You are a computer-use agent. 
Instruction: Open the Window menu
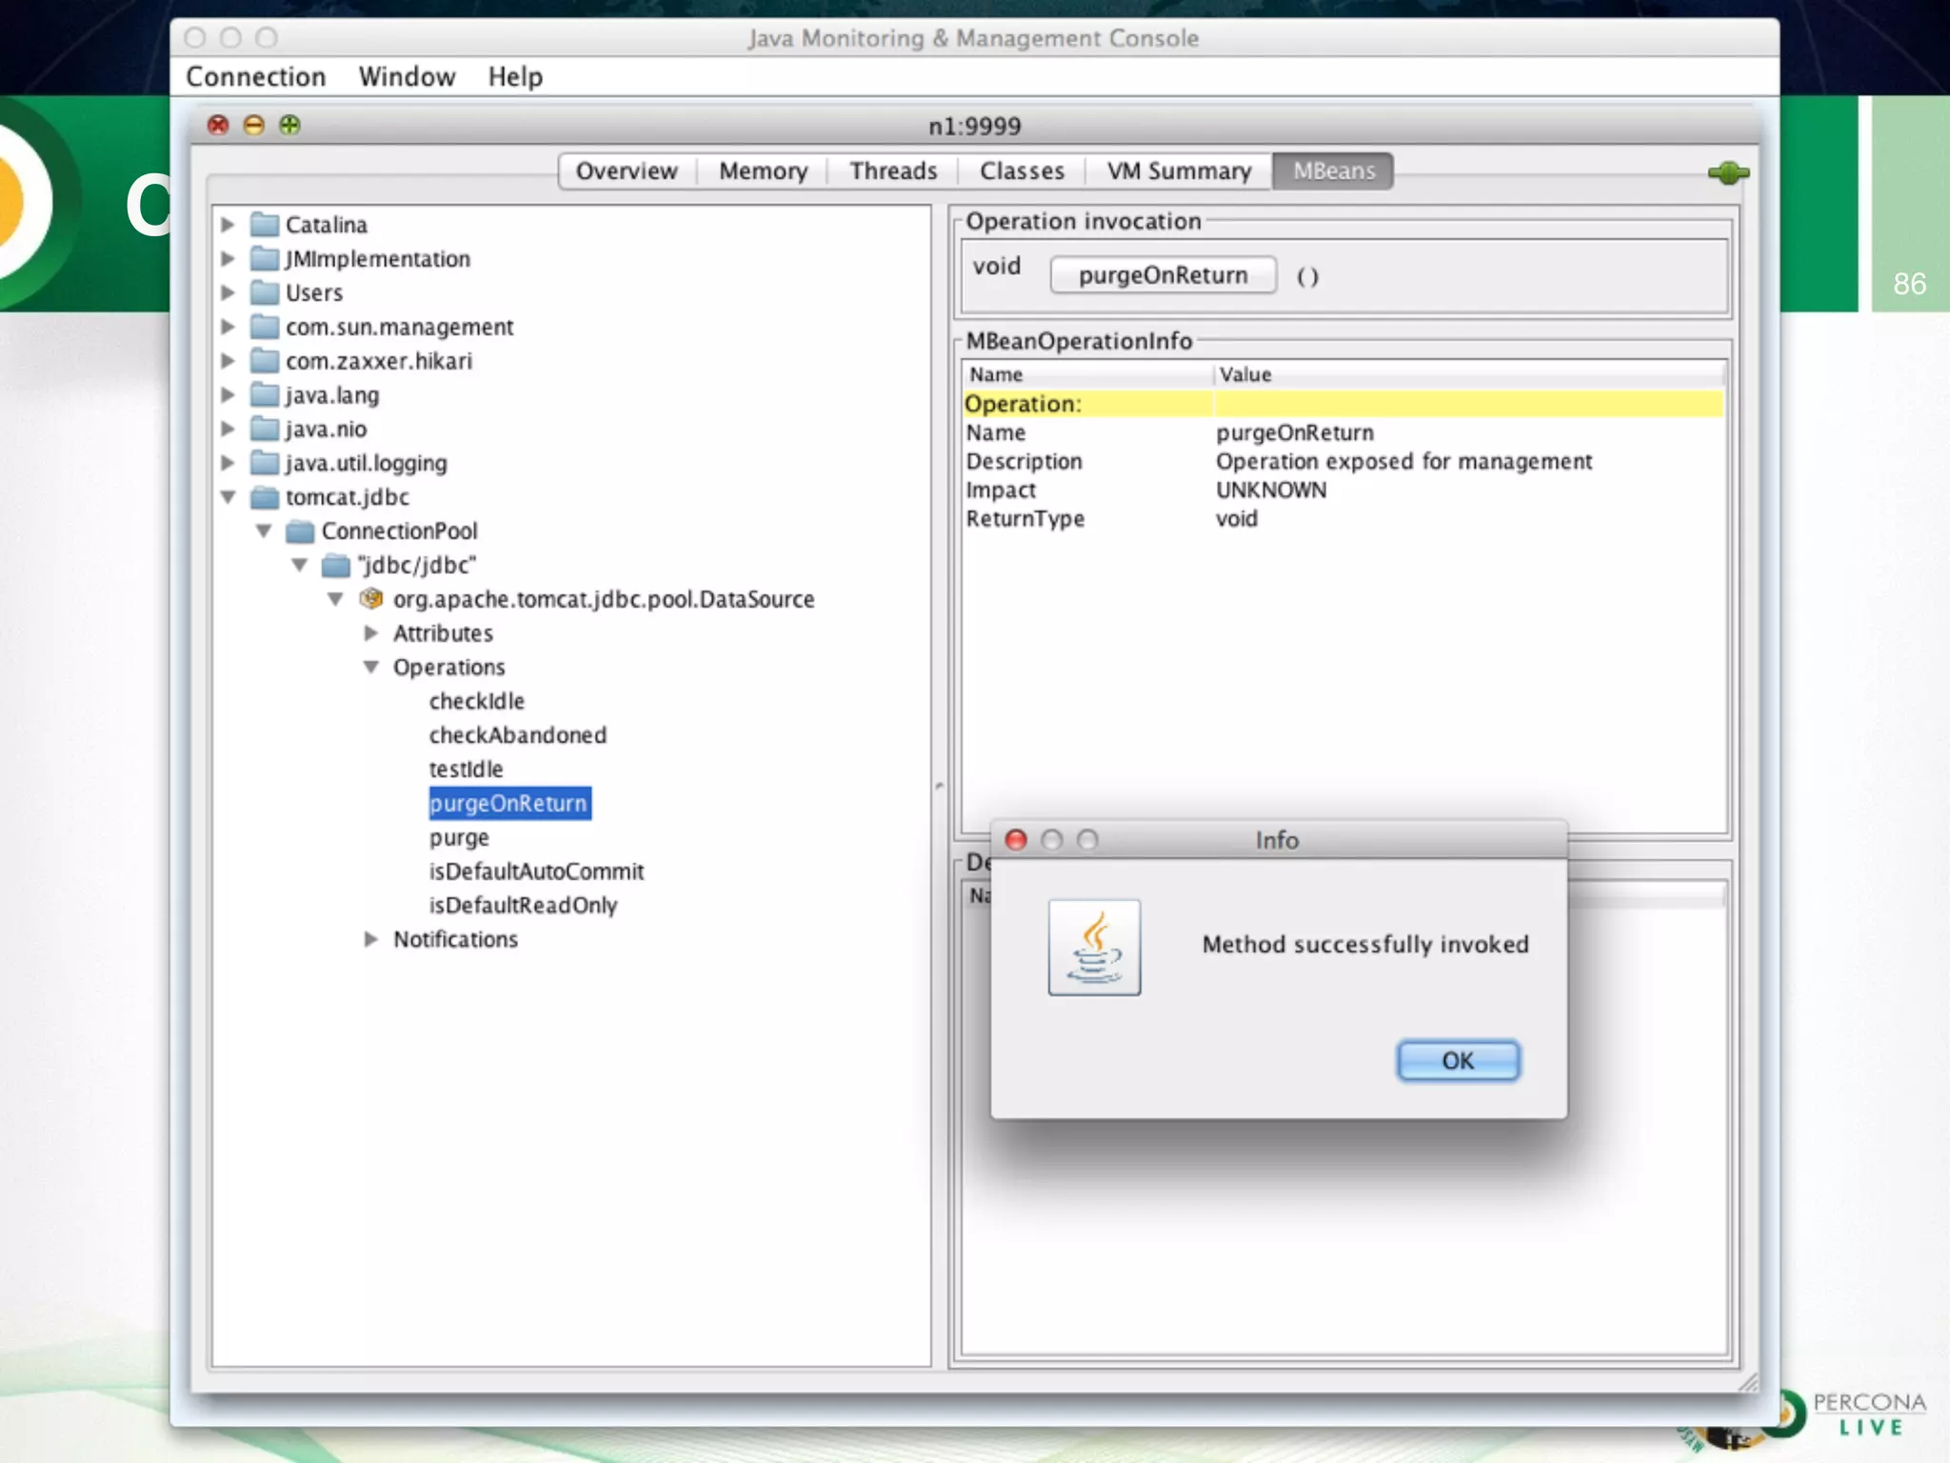click(407, 76)
